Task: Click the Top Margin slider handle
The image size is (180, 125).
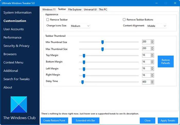Action: click(x=84, y=56)
